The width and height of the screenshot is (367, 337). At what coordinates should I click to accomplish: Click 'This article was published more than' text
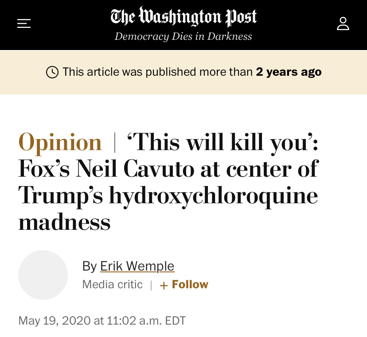click(x=157, y=72)
